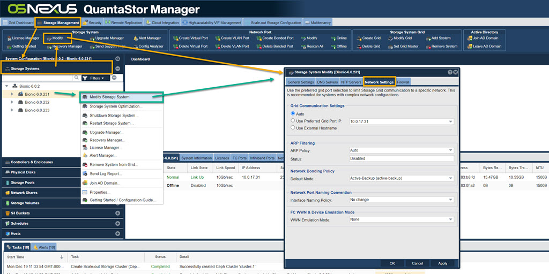Expand the Hosts section
Screen dimensions: 549x274
(117, 233)
